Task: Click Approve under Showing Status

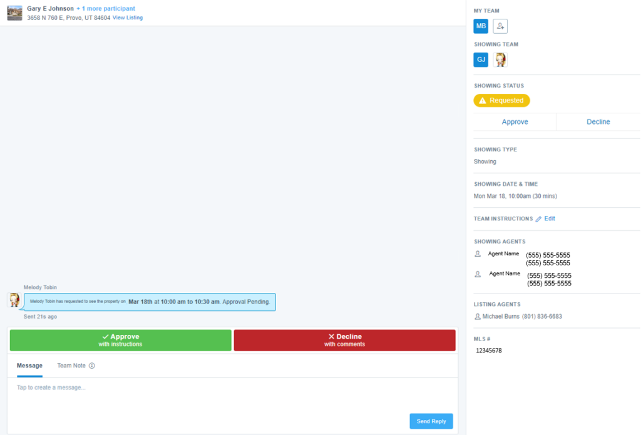Action: pos(515,122)
